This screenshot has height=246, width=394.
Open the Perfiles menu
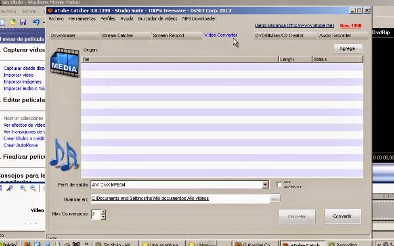(x=108, y=18)
